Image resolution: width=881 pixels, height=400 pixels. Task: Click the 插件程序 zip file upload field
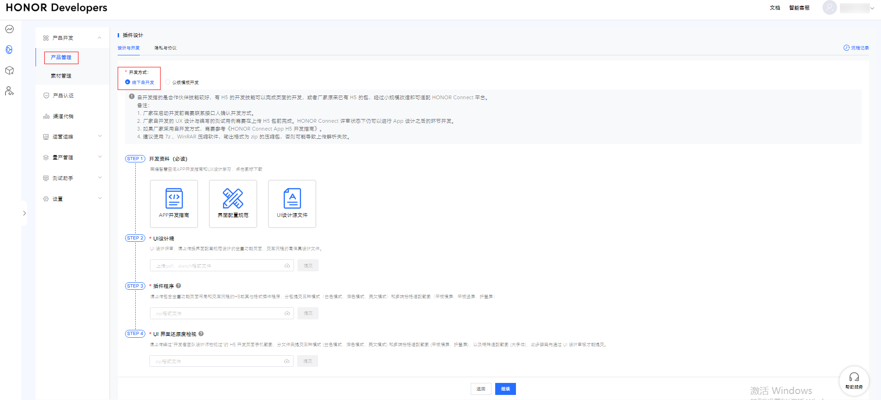tap(217, 313)
